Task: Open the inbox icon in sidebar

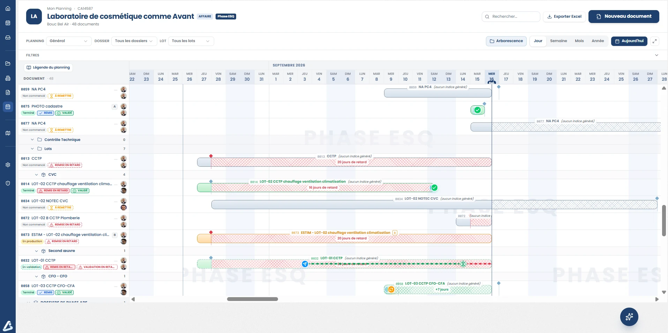Action: tap(8, 37)
